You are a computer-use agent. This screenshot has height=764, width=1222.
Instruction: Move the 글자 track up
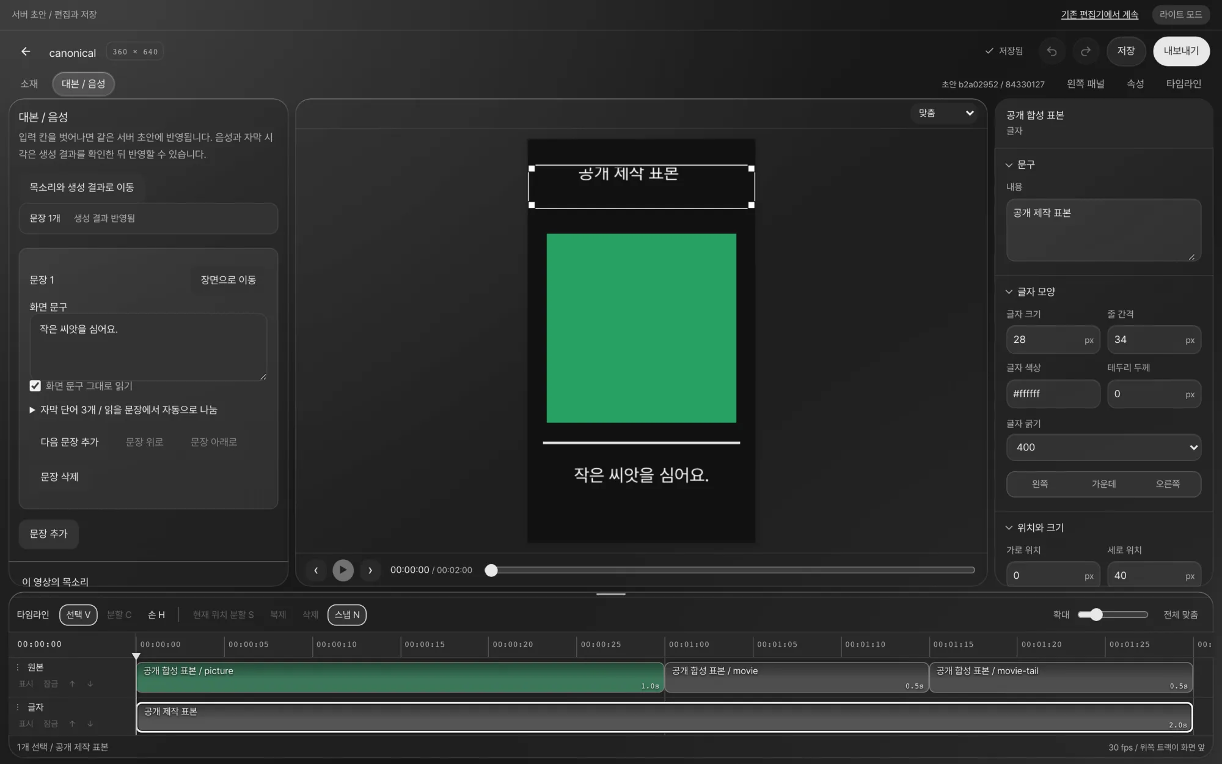pyautogui.click(x=72, y=724)
